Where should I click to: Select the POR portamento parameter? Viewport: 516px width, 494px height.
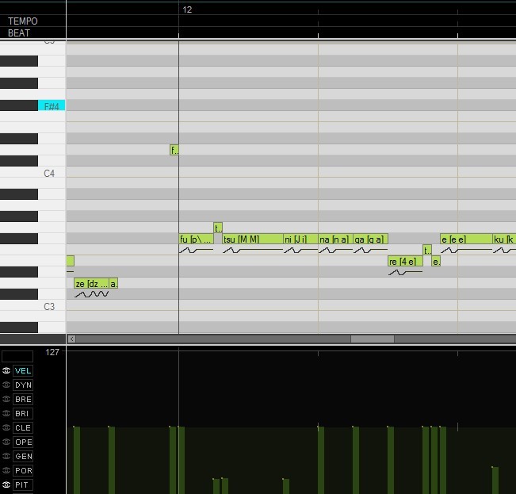(23, 470)
